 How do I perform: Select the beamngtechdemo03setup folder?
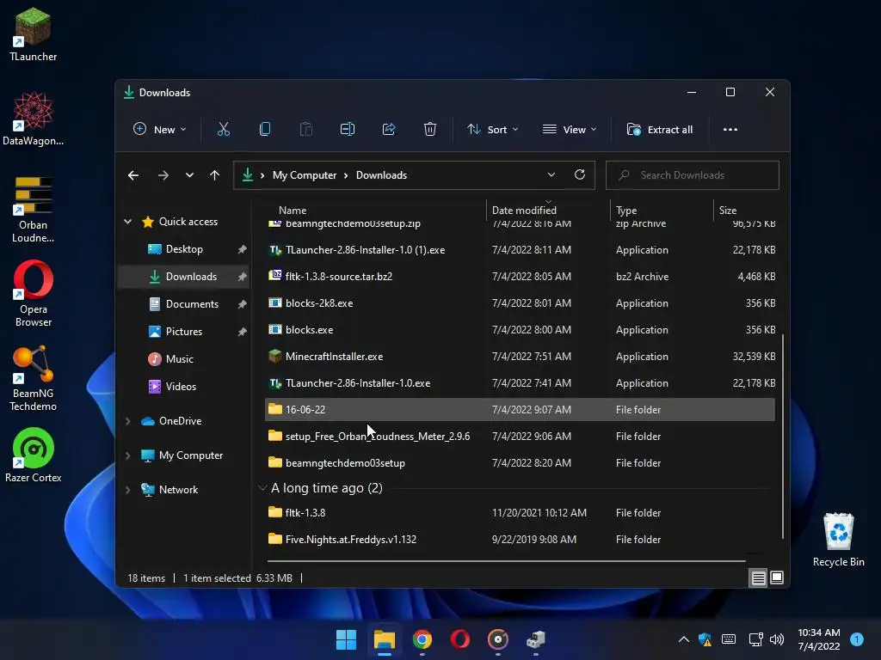520,463
